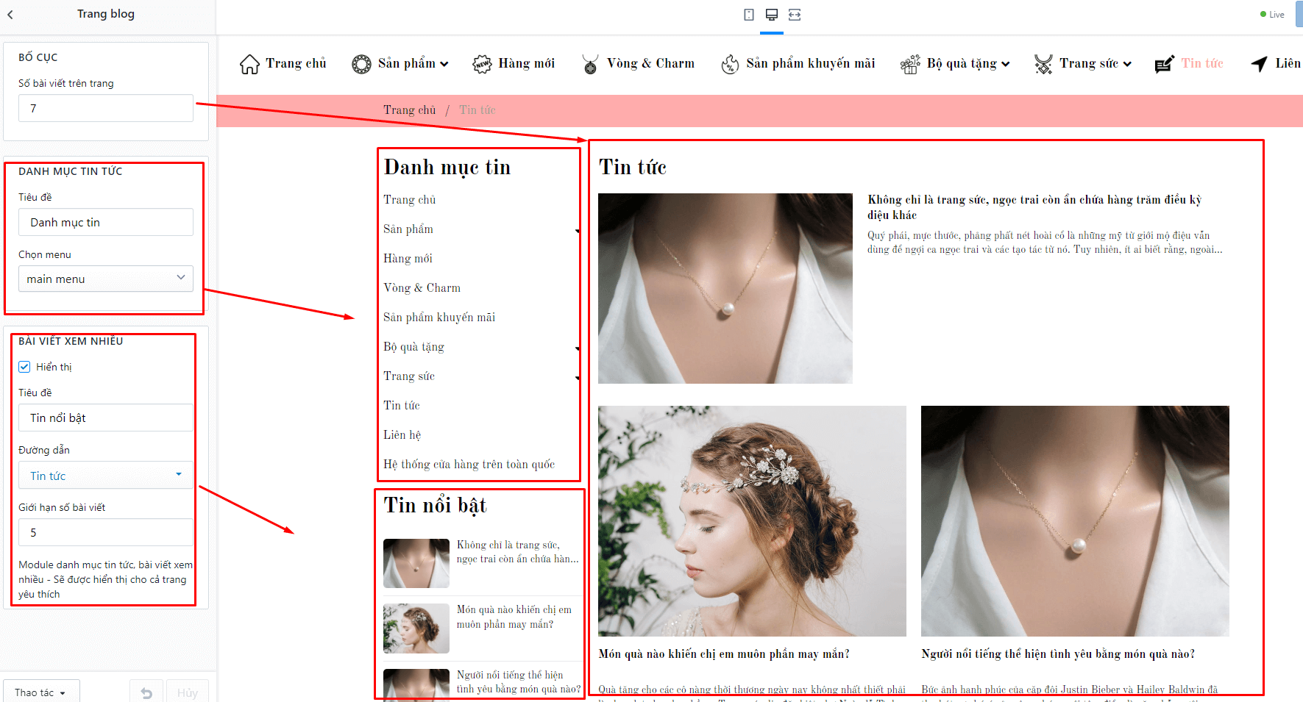The height and width of the screenshot is (702, 1303).
Task: Click the ring icon beside Sản phẩm
Action: (x=361, y=64)
